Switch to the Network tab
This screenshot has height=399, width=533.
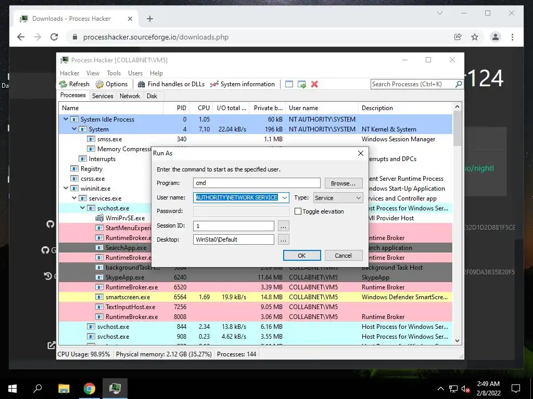click(130, 96)
